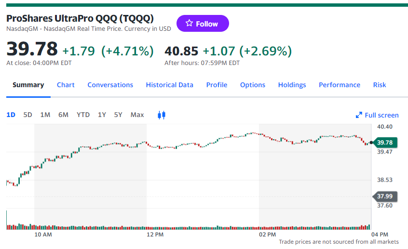408x249 pixels.
Task: Open the Full screen chart link
Action: coord(377,115)
